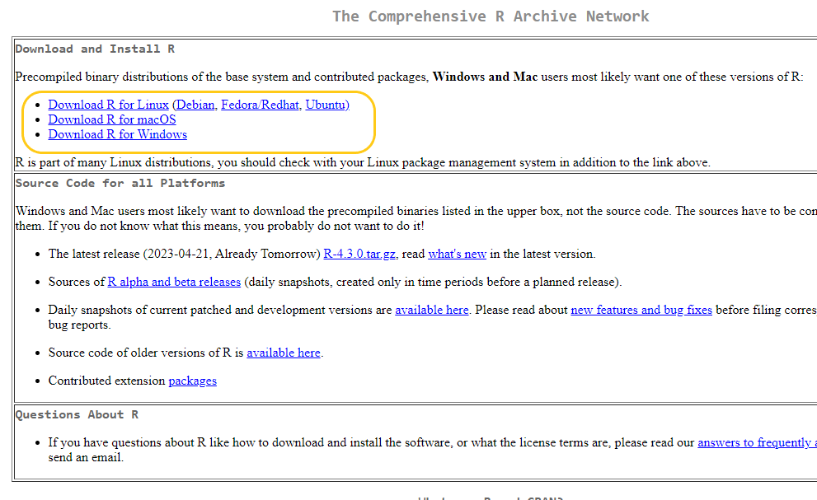Click the Debian distribution link
Image resolution: width=817 pixels, height=500 pixels.
click(x=195, y=105)
